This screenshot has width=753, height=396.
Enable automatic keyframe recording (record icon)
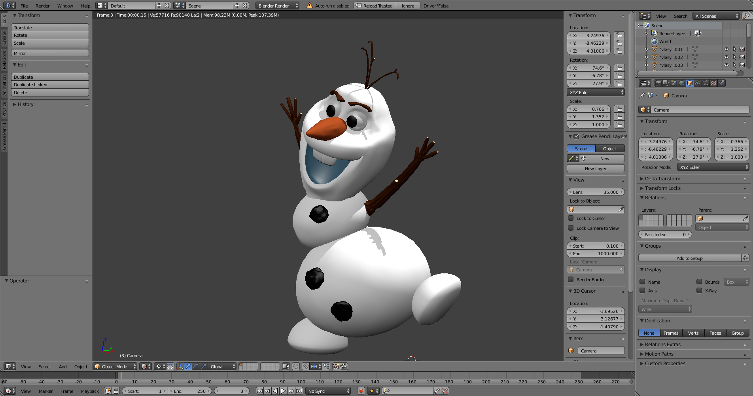coord(361,391)
